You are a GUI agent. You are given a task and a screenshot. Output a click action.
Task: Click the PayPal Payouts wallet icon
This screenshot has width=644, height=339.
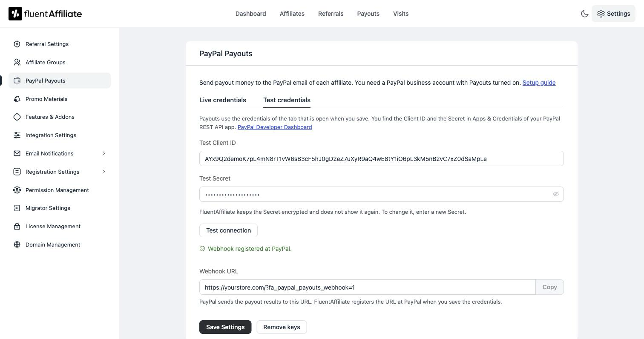coord(17,80)
